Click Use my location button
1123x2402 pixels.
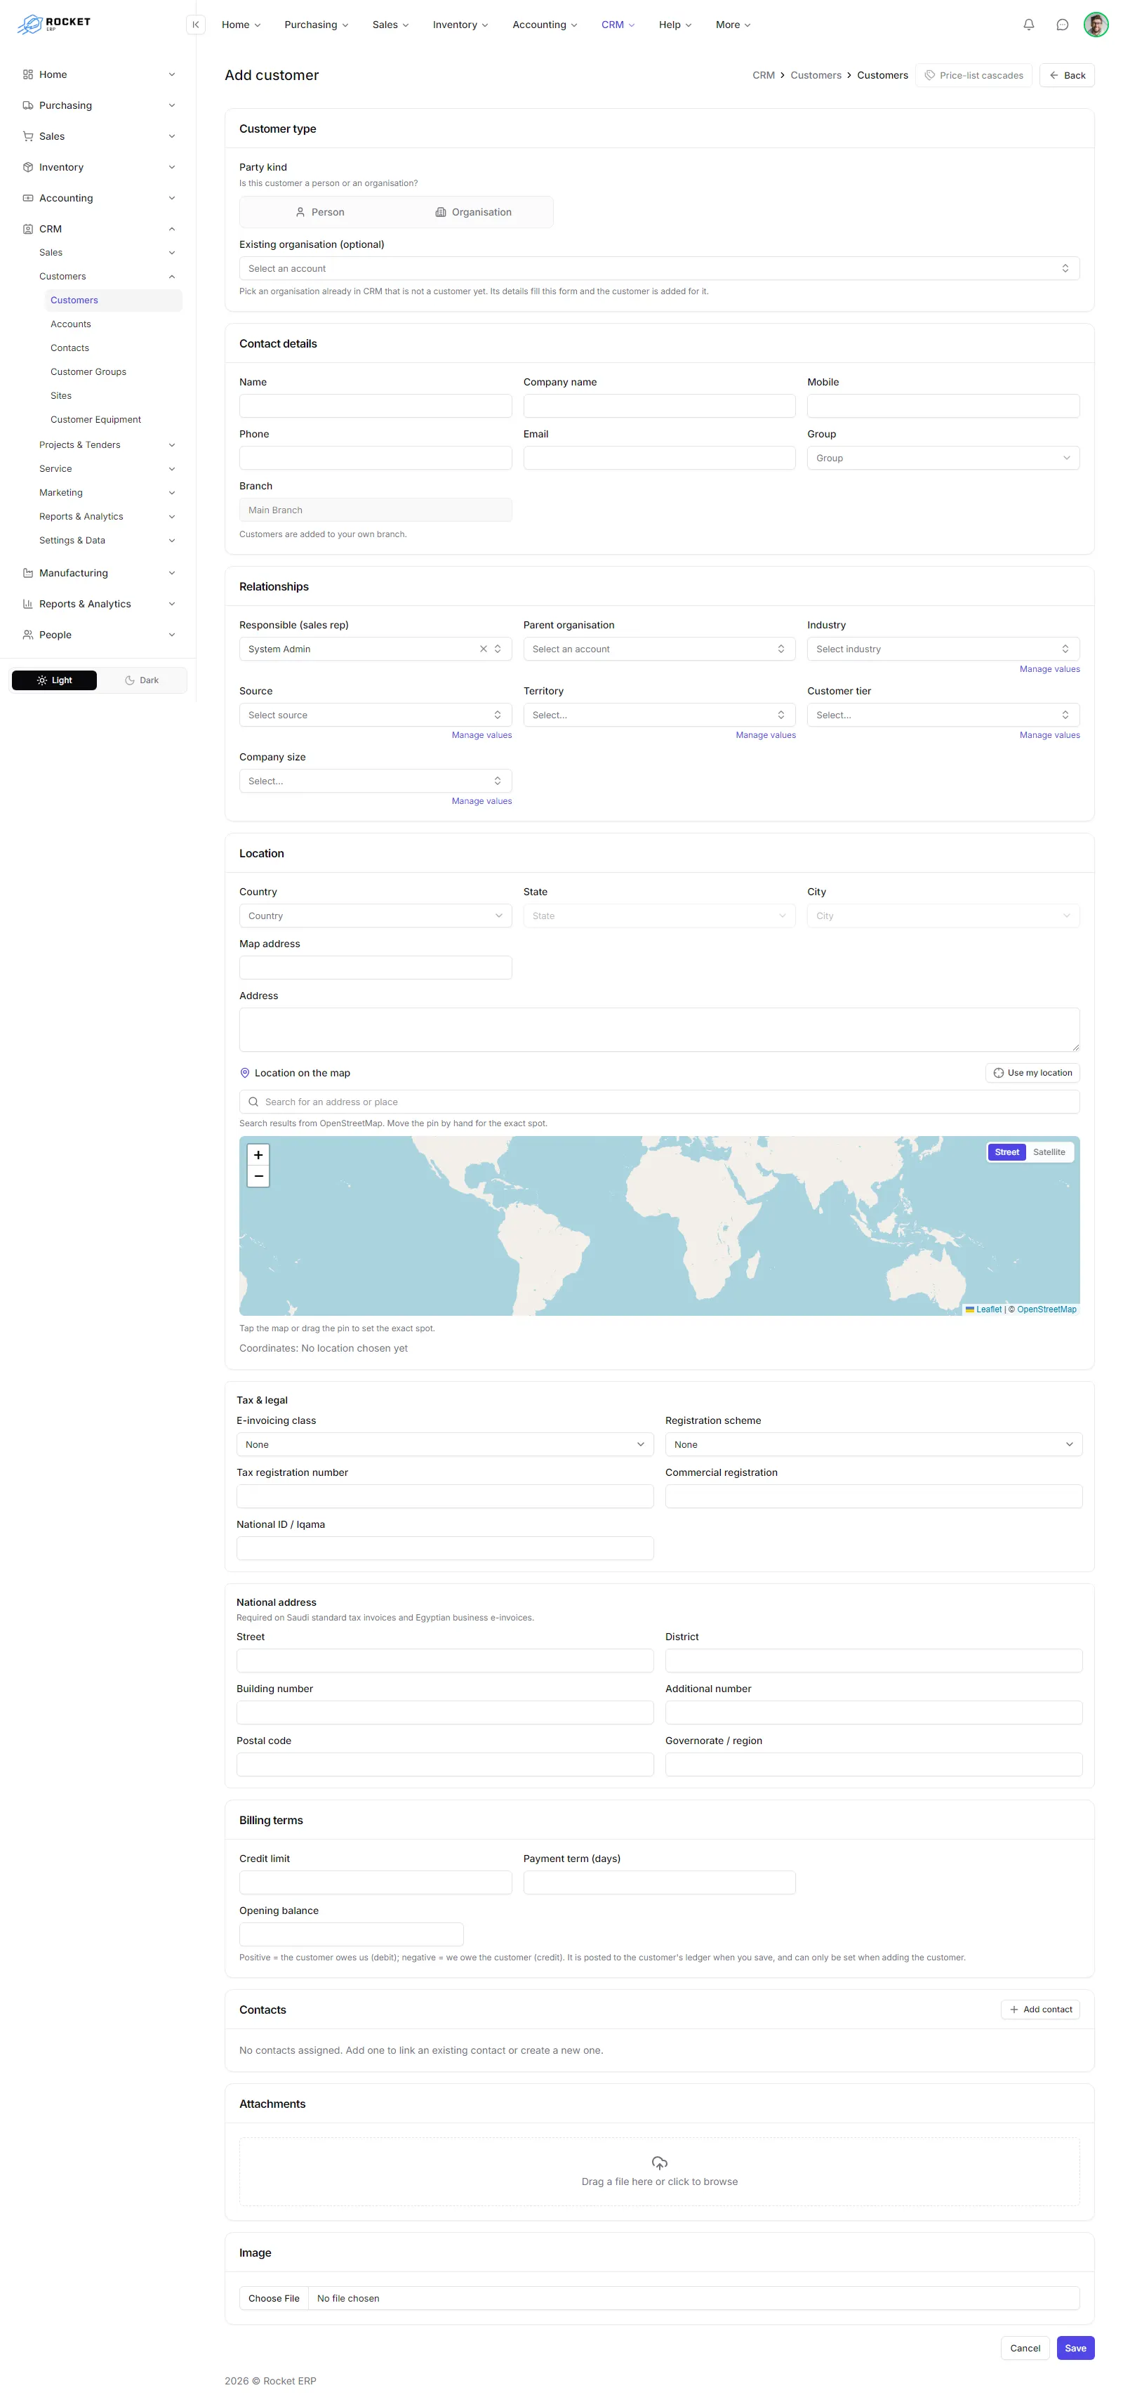click(x=1032, y=1074)
